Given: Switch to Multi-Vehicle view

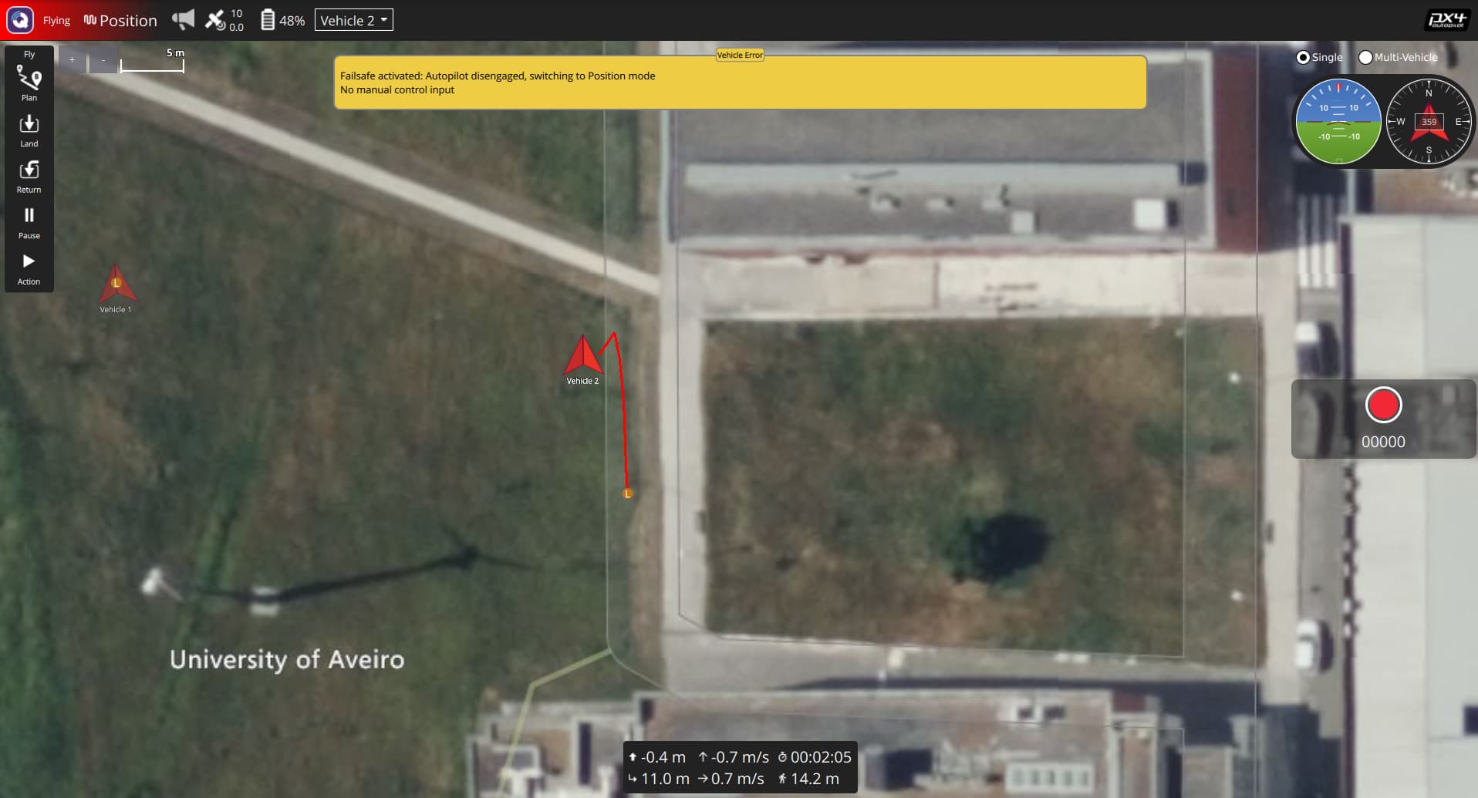Looking at the screenshot, I should coord(1365,57).
